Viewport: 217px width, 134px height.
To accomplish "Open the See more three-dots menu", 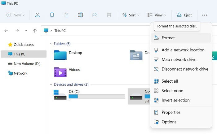I will (205, 15).
